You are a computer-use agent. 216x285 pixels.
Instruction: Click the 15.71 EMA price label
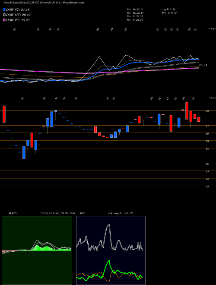pyautogui.click(x=203, y=65)
